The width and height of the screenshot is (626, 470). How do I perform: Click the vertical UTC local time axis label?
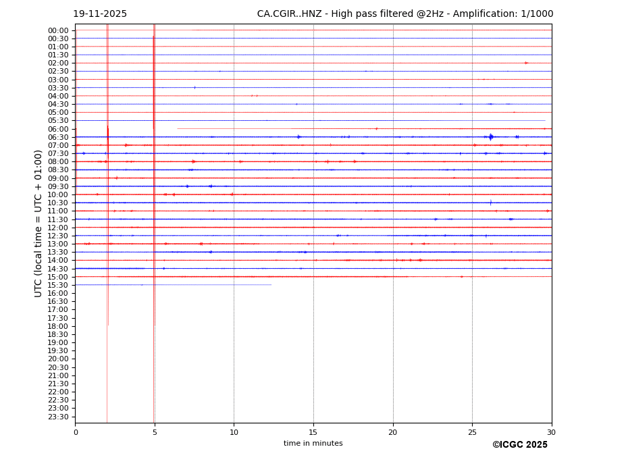click(x=38, y=223)
